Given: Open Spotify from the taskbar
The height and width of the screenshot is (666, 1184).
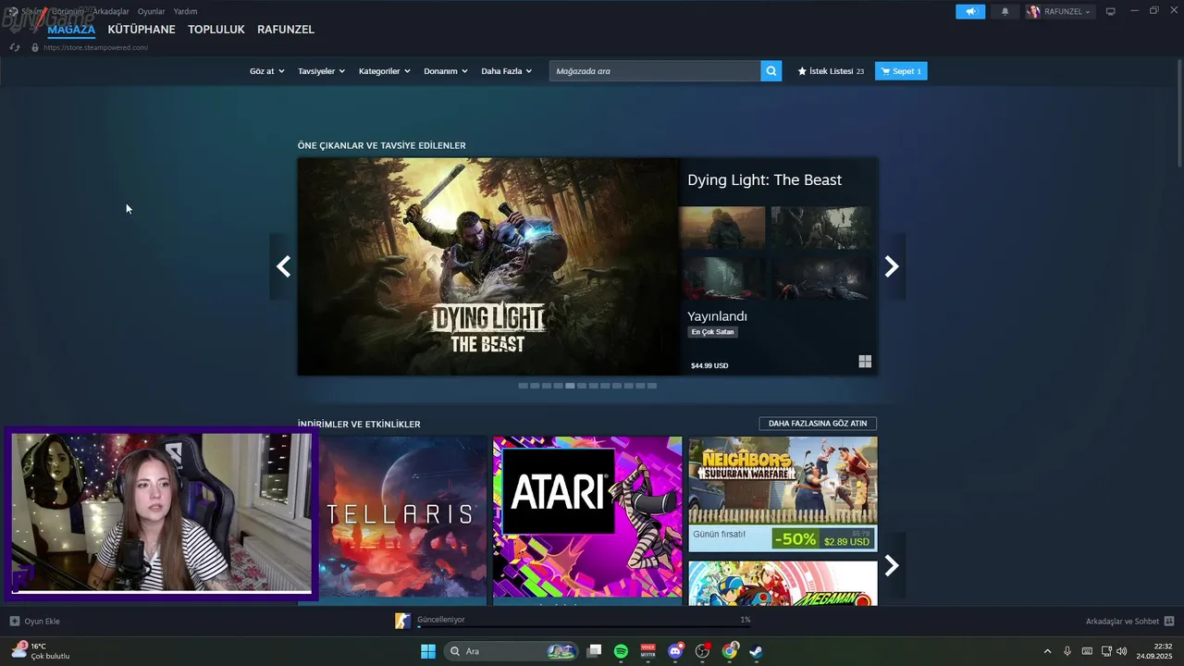Looking at the screenshot, I should (x=621, y=651).
